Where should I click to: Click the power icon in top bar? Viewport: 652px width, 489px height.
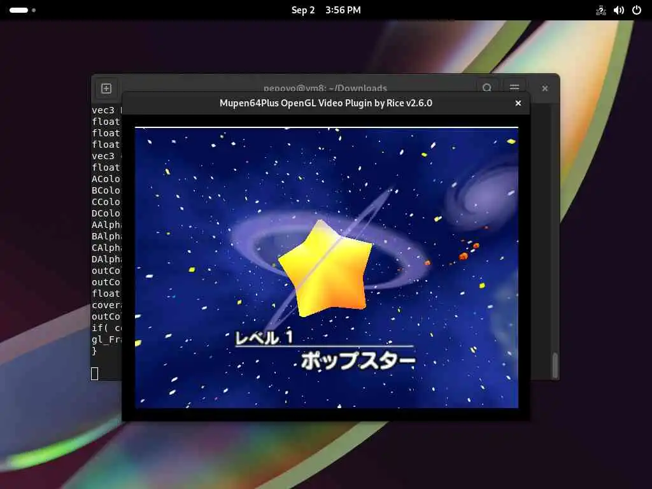pos(637,10)
